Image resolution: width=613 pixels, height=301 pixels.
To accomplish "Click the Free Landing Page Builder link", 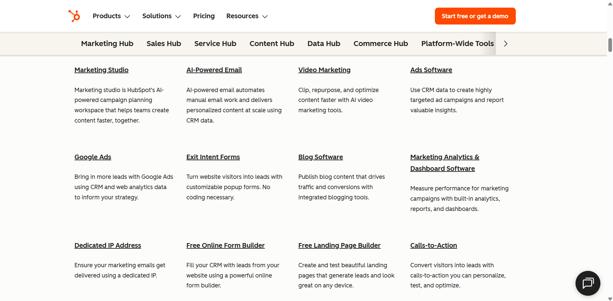I will [x=339, y=245].
